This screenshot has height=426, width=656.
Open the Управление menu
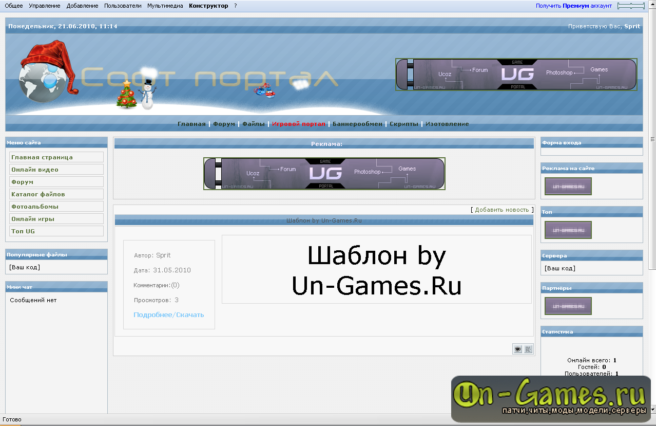(45, 6)
